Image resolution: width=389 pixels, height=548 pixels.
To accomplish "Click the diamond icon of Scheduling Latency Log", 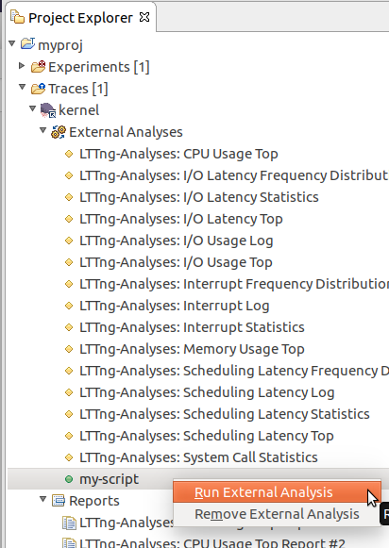I will pyautogui.click(x=69, y=392).
